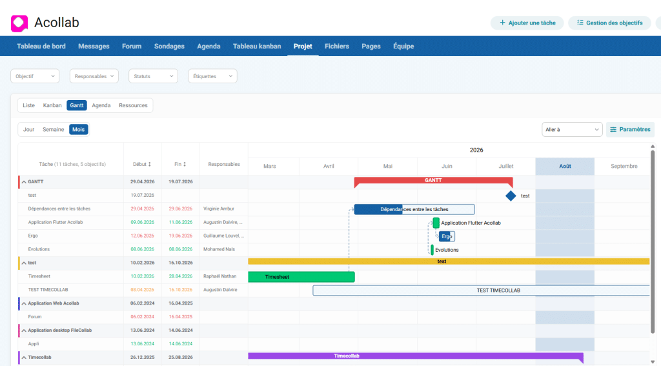The width and height of the screenshot is (661, 366).
Task: Click the red GANTT summary bar
Action: pos(433,181)
